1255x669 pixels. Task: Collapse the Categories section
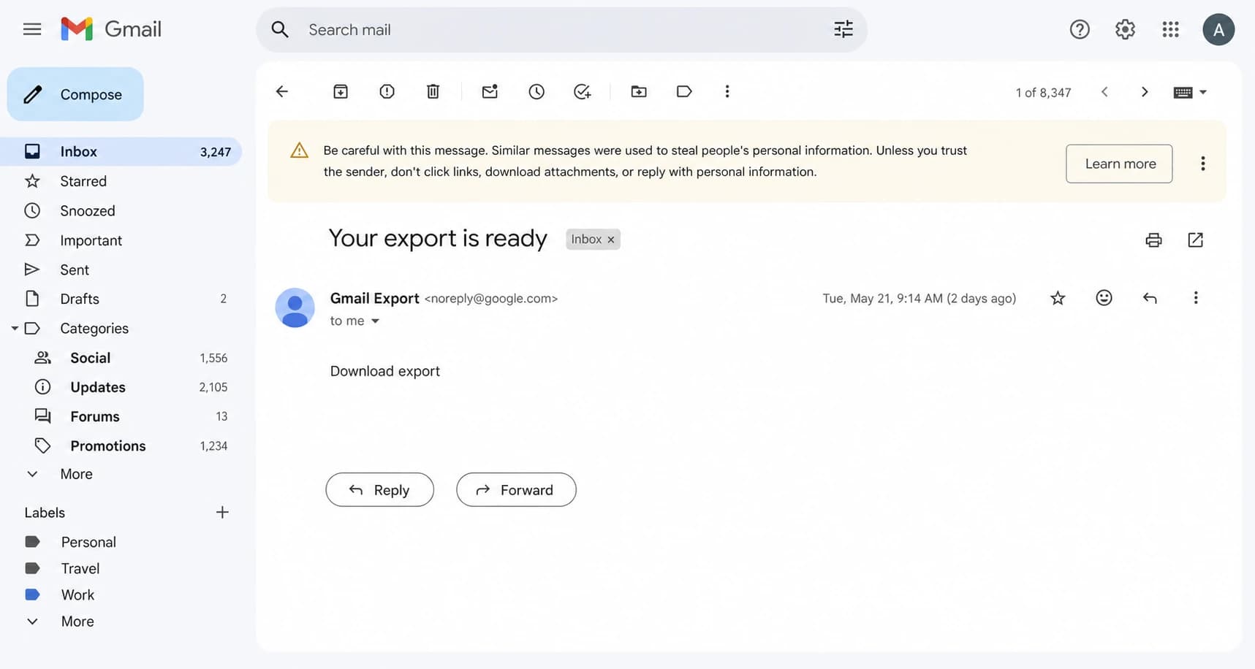pyautogui.click(x=15, y=329)
